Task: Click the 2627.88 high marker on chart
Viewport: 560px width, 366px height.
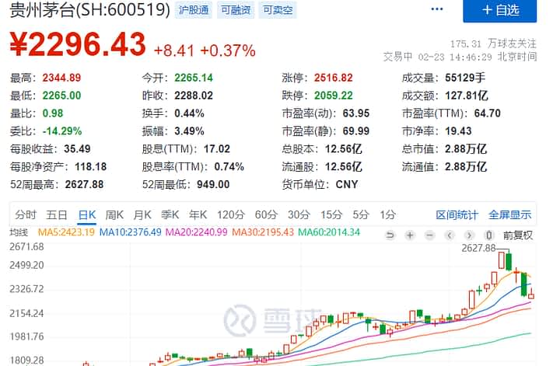Action: click(x=479, y=248)
